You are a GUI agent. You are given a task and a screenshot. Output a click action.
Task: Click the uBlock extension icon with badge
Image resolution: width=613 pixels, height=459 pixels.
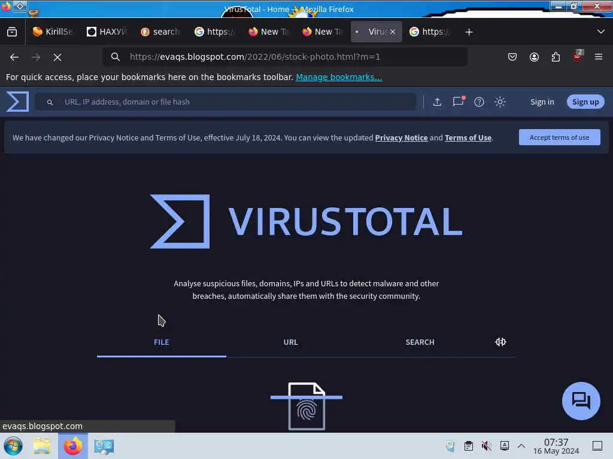[x=578, y=56]
